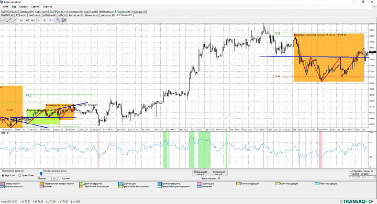This screenshot has height=204, width=377.
Task: Open the Файл menu
Action: tap(5, 7)
